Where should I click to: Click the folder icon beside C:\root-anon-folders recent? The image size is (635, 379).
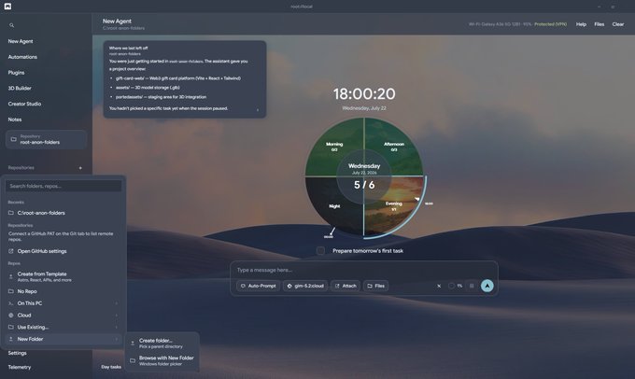tap(11, 213)
